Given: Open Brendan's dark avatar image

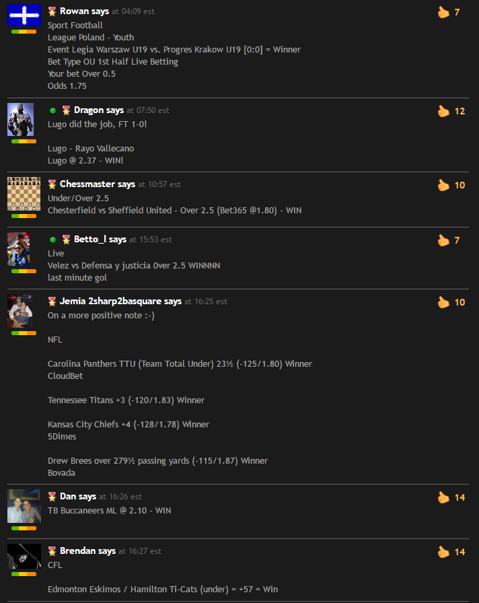Looking at the screenshot, I should click(24, 556).
